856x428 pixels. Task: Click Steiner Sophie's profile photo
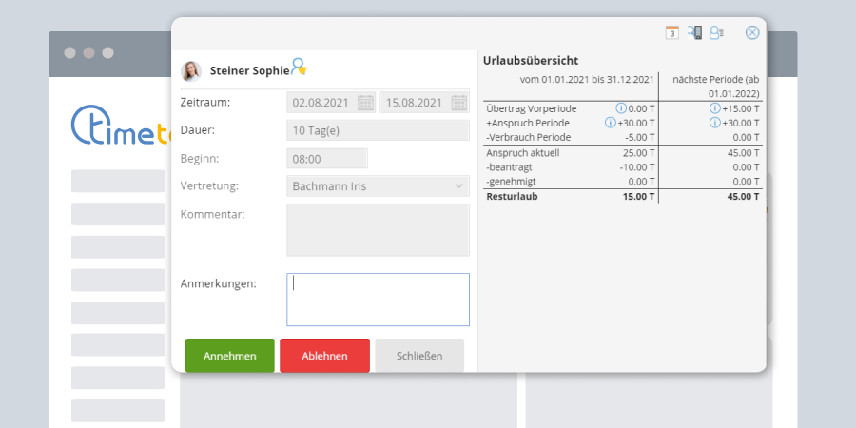coord(191,71)
